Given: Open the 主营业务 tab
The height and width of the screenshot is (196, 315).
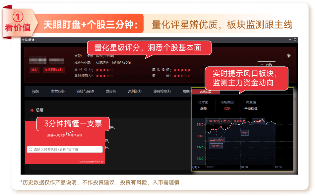Looking at the screenshot, I should 58,92.
